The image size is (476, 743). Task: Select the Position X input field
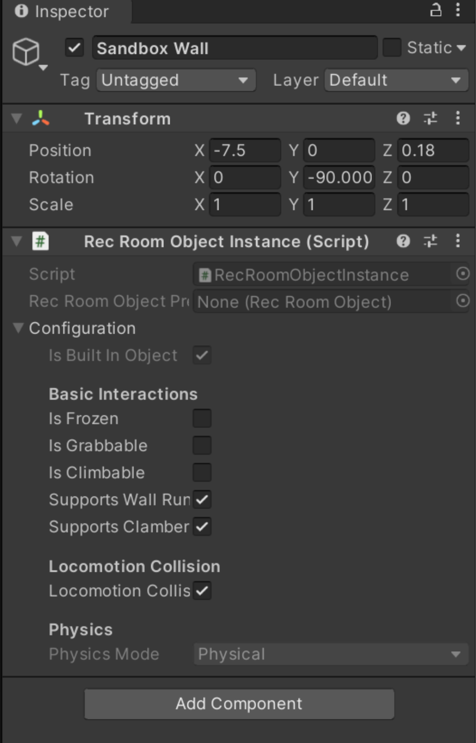[x=244, y=150]
